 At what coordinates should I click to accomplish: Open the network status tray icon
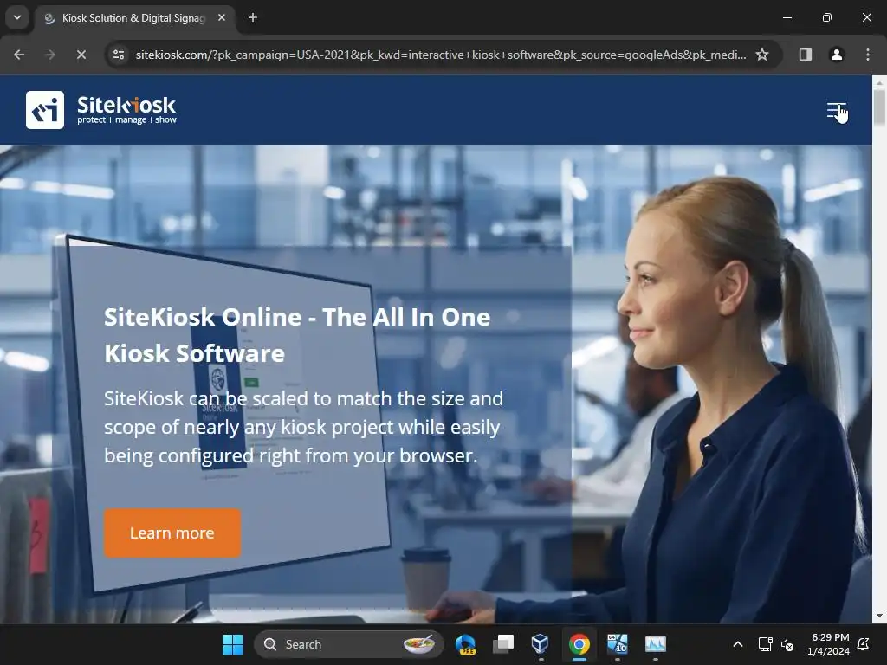click(765, 644)
